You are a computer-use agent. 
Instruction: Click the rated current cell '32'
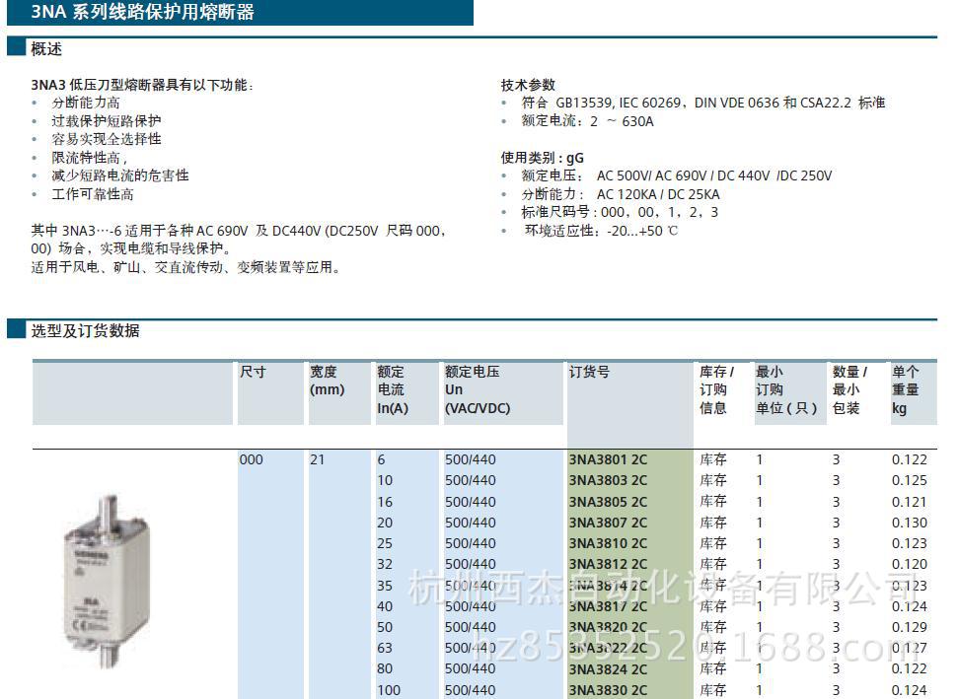(385, 564)
